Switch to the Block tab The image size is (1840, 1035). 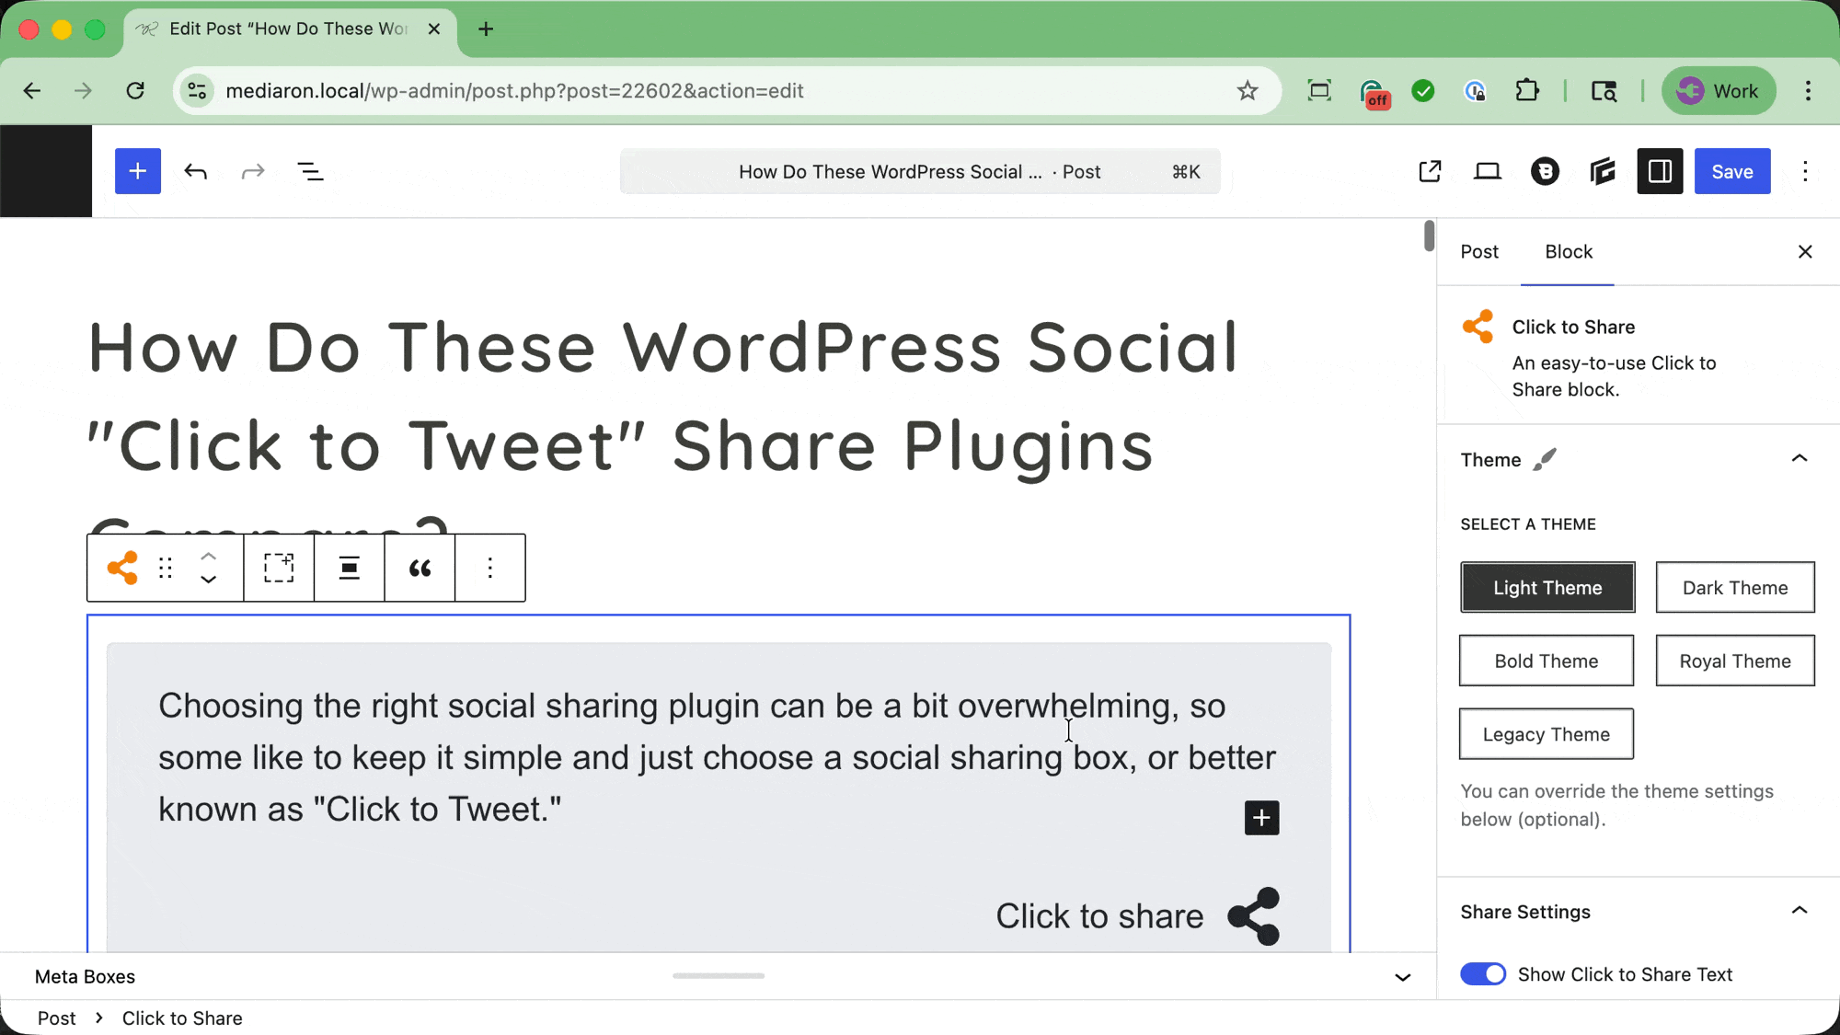pos(1569,252)
